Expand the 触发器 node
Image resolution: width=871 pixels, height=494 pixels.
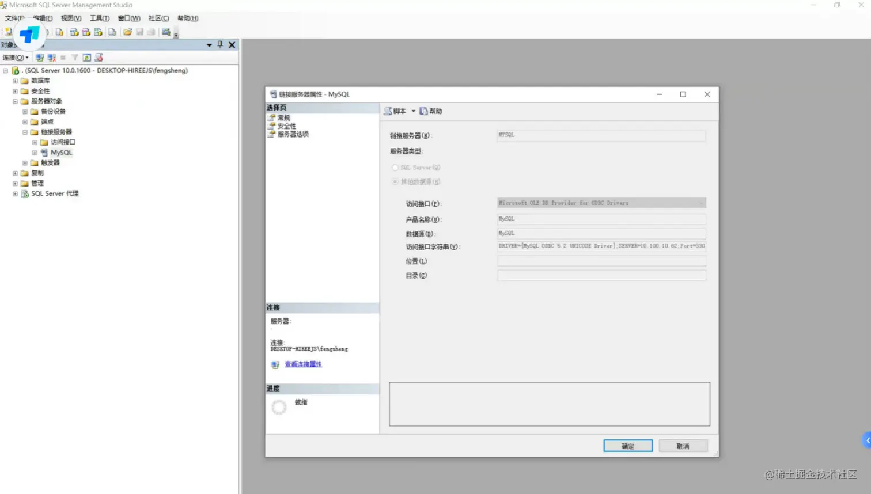[x=25, y=163]
